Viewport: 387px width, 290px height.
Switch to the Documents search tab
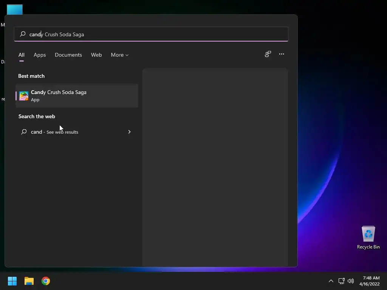(68, 55)
